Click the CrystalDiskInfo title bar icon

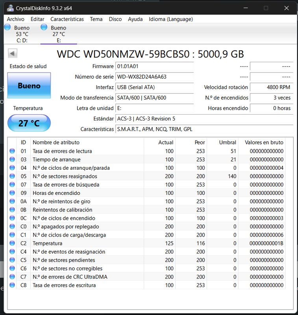click(10, 8)
